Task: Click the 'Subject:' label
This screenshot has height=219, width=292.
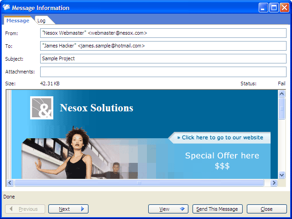Action: click(14, 59)
